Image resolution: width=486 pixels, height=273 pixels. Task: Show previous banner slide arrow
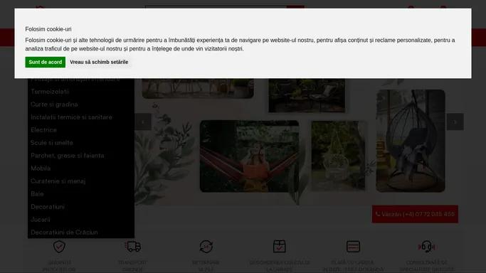pyautogui.click(x=143, y=122)
